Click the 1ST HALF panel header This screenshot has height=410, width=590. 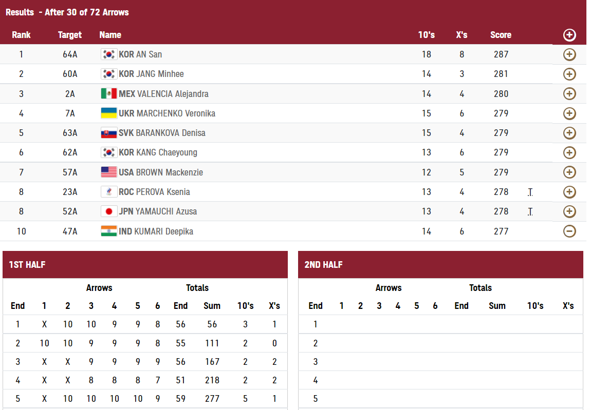coord(145,265)
